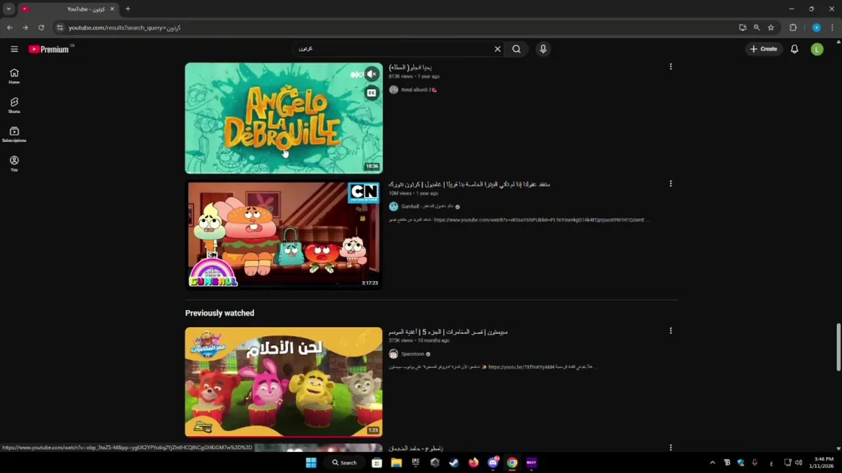Open the Windows Start menu
Screen dimensions: 842x473
[x=311, y=462]
